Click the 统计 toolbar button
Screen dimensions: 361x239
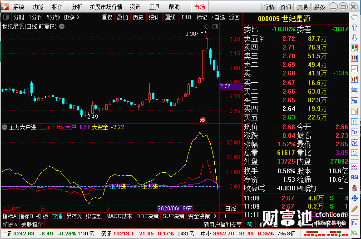[x=154, y=17]
